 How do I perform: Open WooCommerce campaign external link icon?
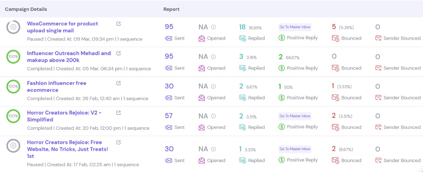click(119, 24)
